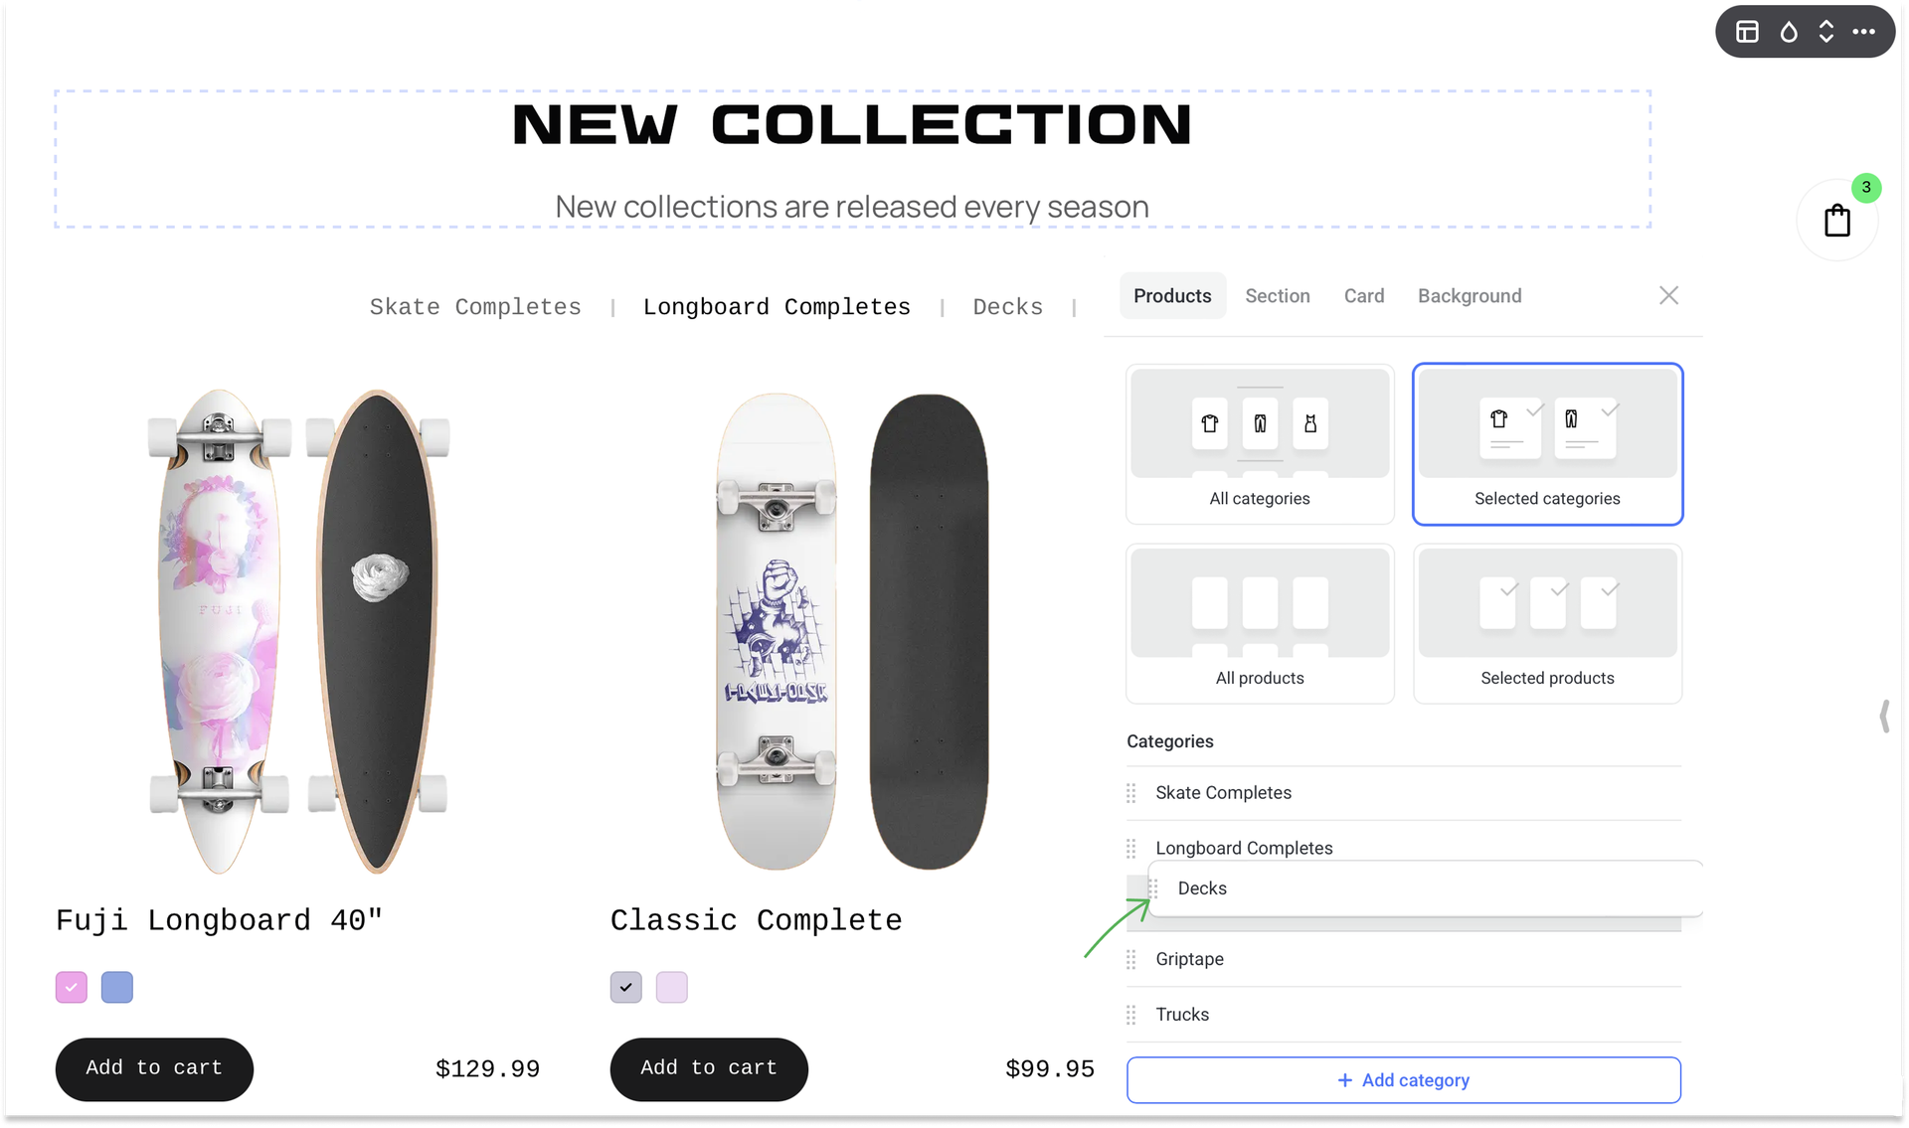
Task: Click the droplet style icon
Action: point(1789,32)
